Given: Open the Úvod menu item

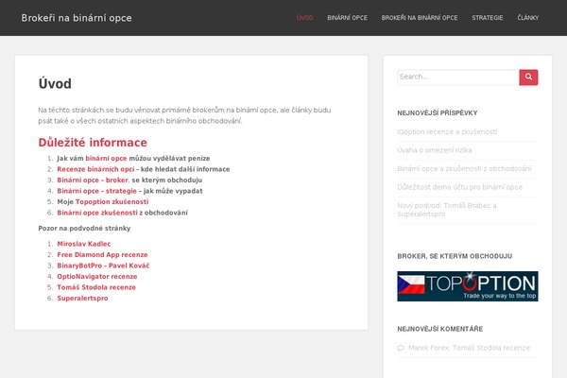Looking at the screenshot, I should (304, 18).
